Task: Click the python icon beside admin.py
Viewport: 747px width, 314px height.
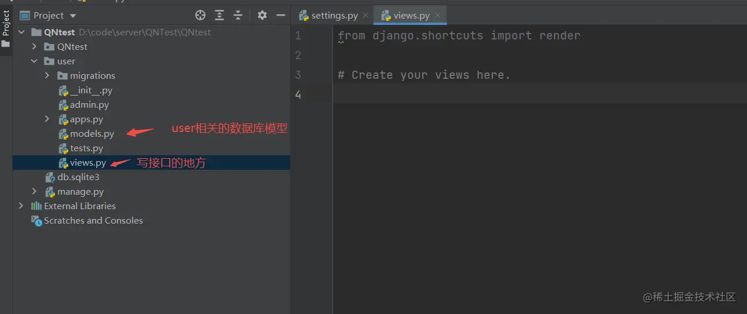Action: click(63, 105)
